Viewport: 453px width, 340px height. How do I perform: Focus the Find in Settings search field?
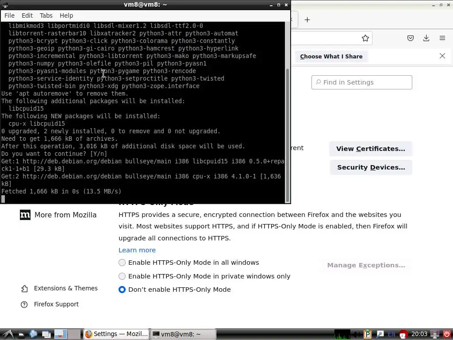point(361,82)
